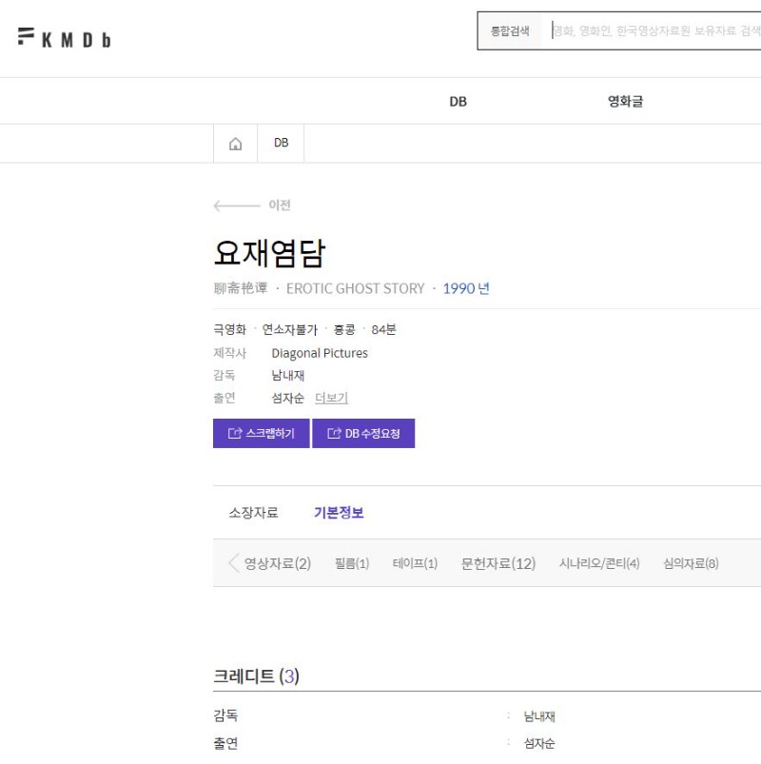Switch to the 기본정보 tab
This screenshot has width=761, height=764.
(x=339, y=513)
